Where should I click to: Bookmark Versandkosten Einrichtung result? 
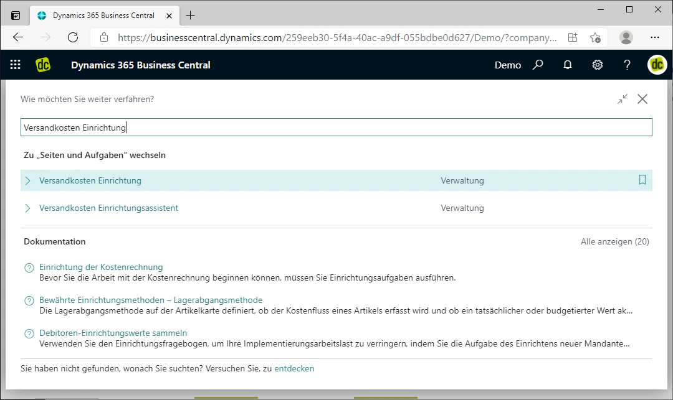coord(642,180)
